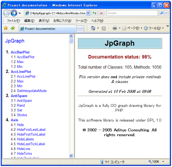The image size is (172, 167).
Task: Open the 3.3 Set link
Action: click(x=19, y=110)
